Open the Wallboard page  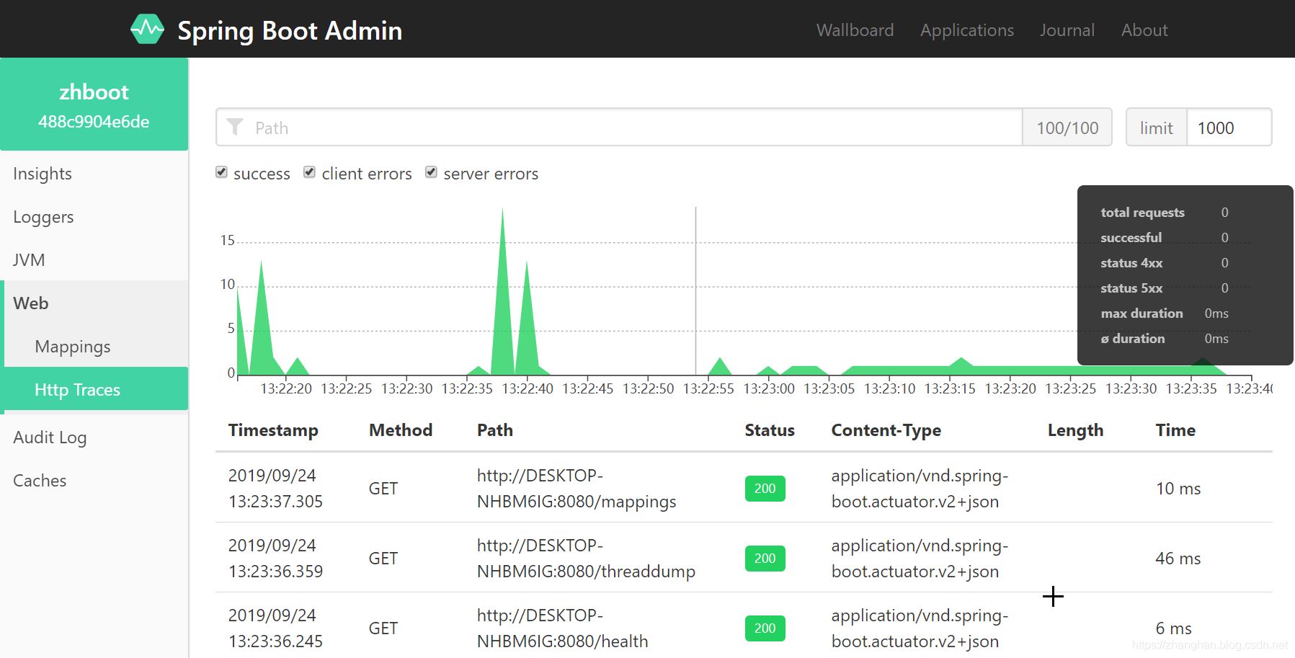[x=855, y=30]
